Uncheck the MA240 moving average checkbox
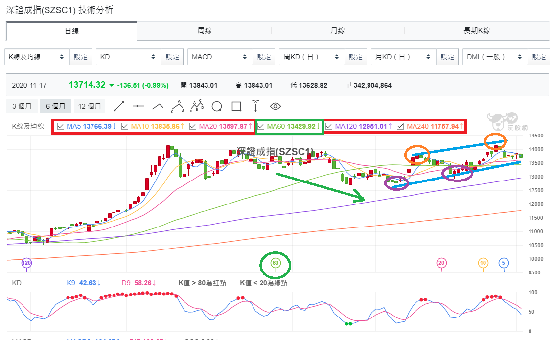The height and width of the screenshot is (340, 553). point(401,126)
